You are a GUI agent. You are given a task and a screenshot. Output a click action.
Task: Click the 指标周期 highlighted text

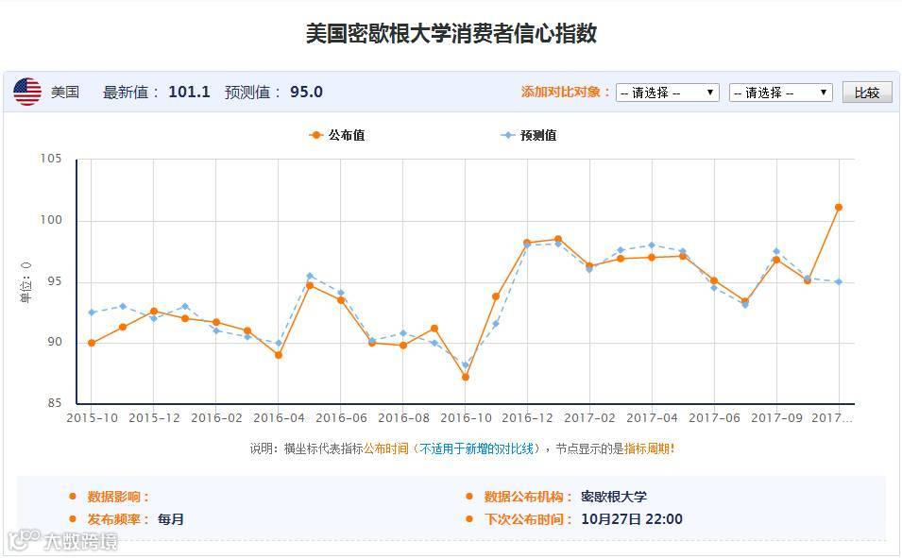click(x=647, y=448)
